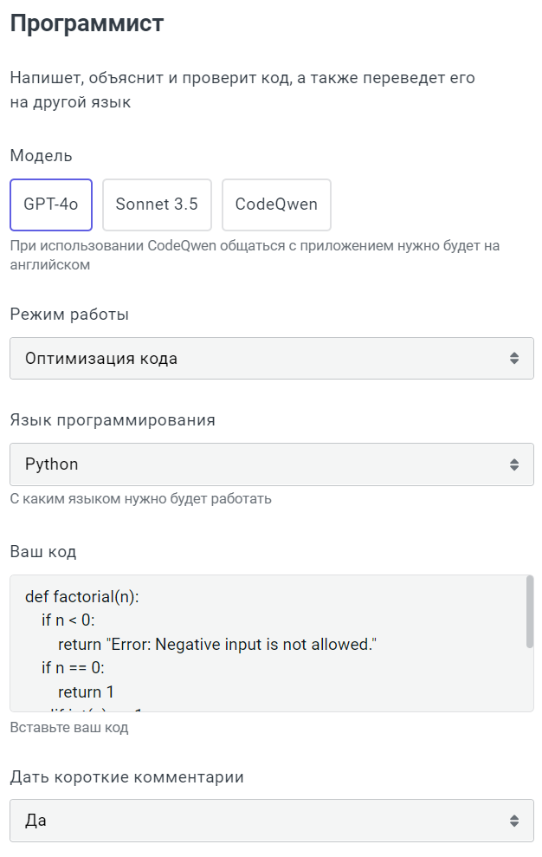This screenshot has height=857, width=542.
Task: Click the 'return 1' code line
Action: pyautogui.click(x=86, y=691)
